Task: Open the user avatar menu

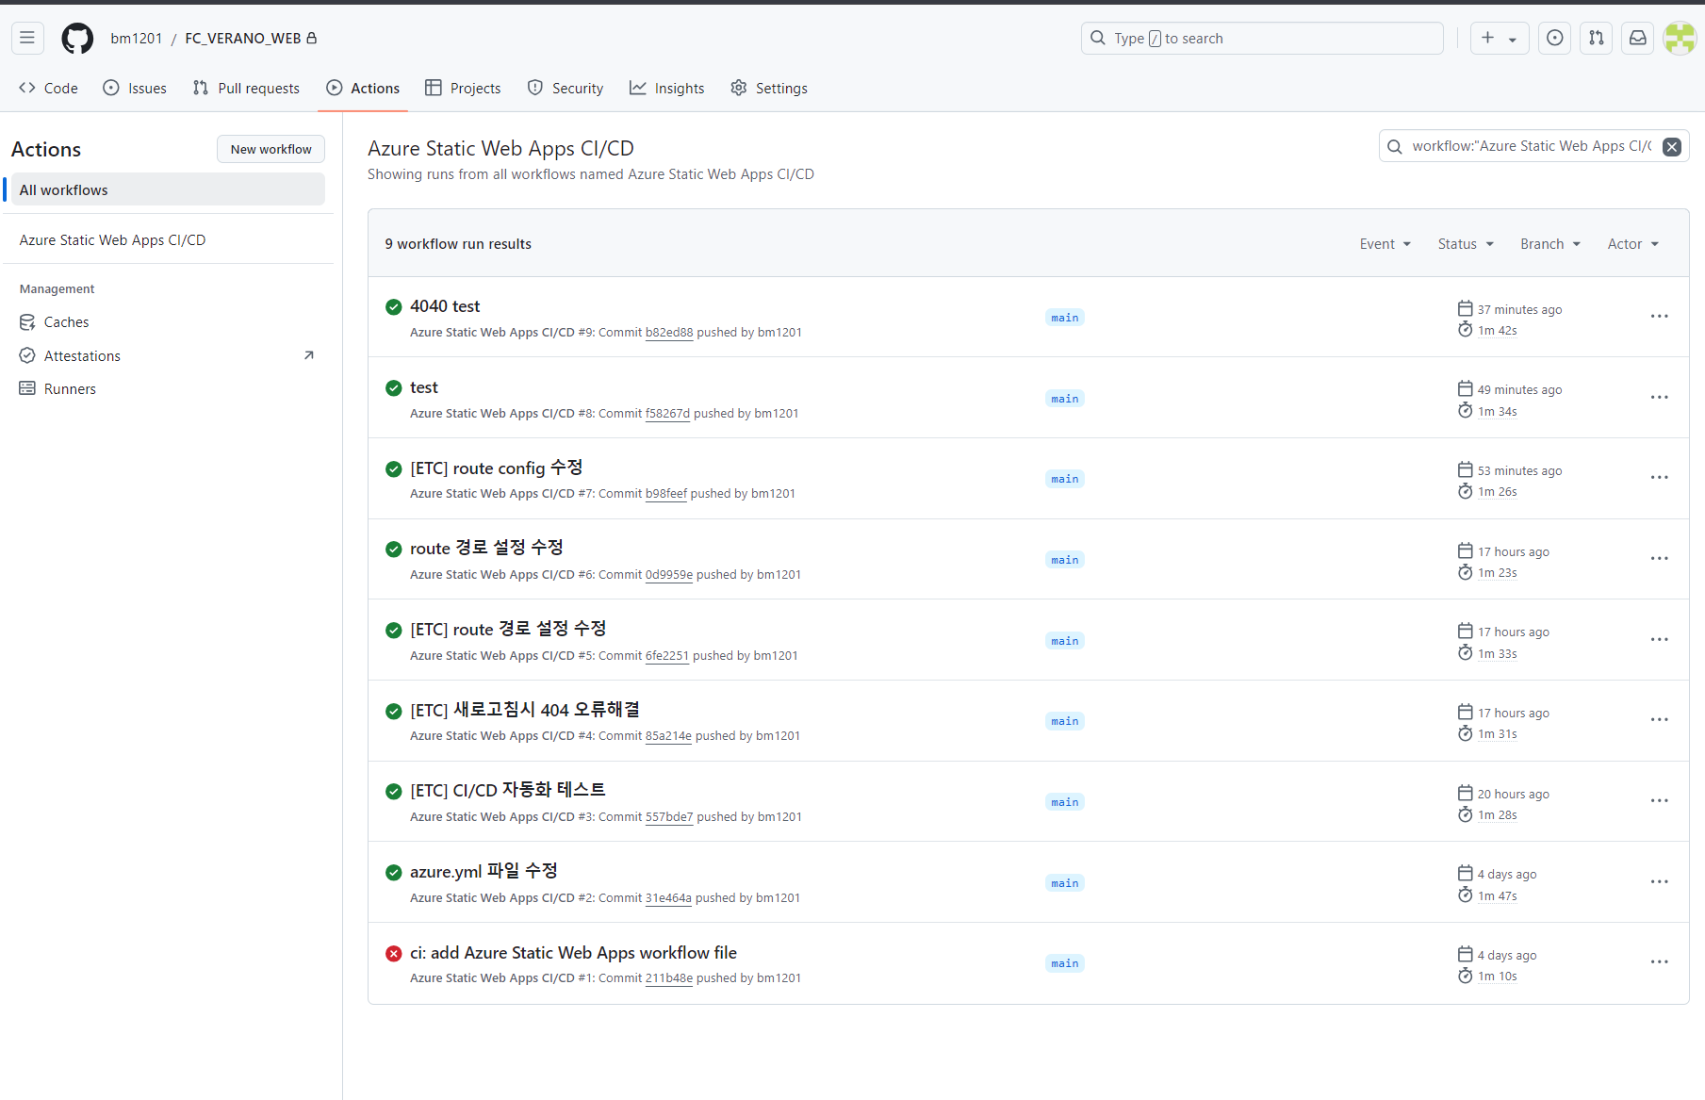Action: 1680,38
